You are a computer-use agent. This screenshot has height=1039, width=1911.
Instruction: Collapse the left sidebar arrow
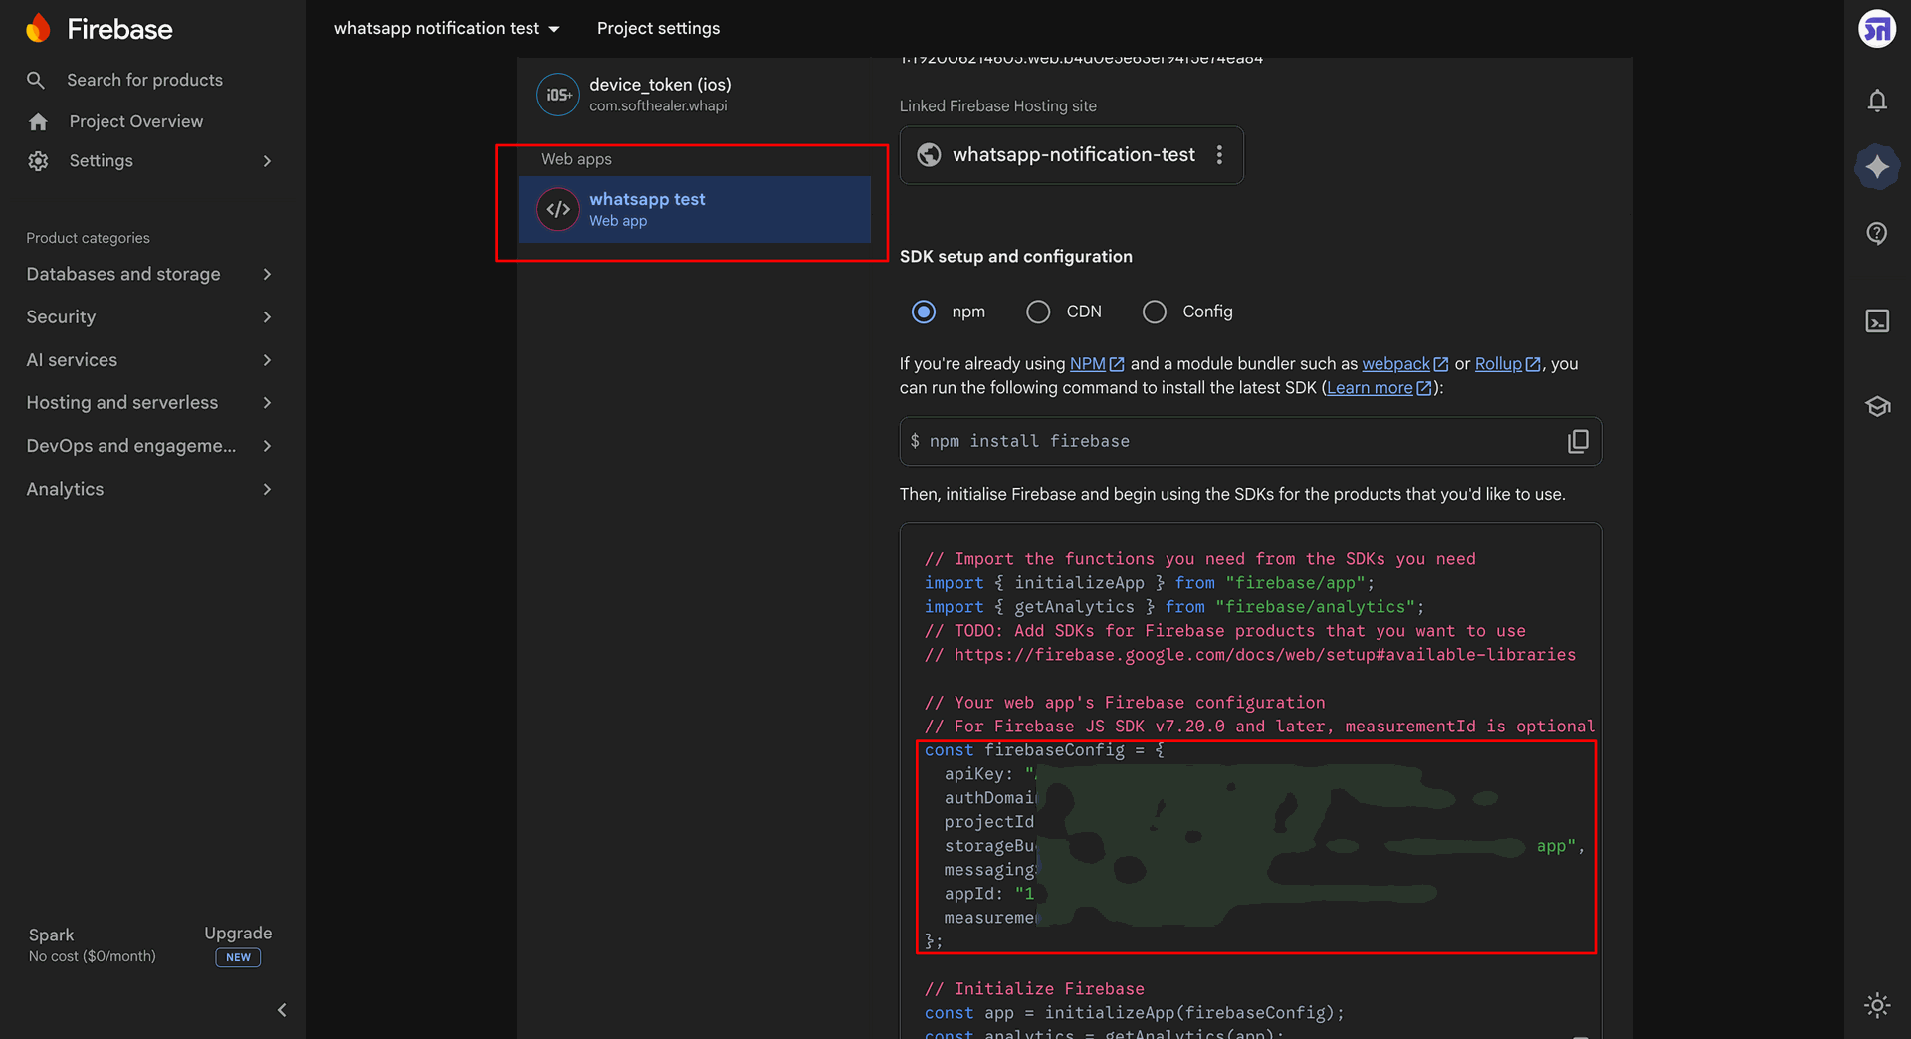(282, 1010)
